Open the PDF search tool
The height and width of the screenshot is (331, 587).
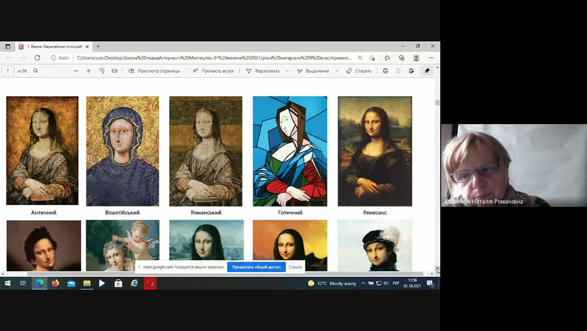(36, 71)
